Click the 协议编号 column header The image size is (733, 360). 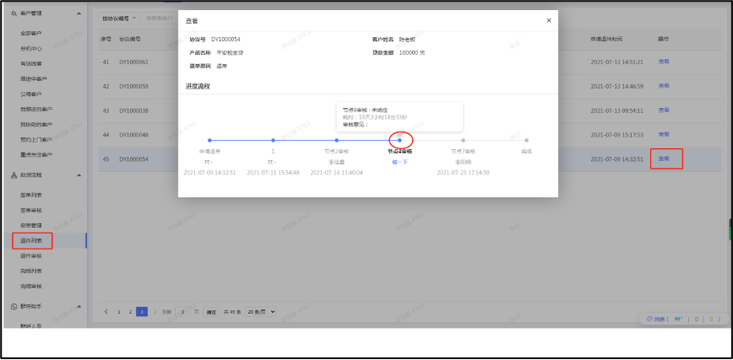(x=130, y=39)
